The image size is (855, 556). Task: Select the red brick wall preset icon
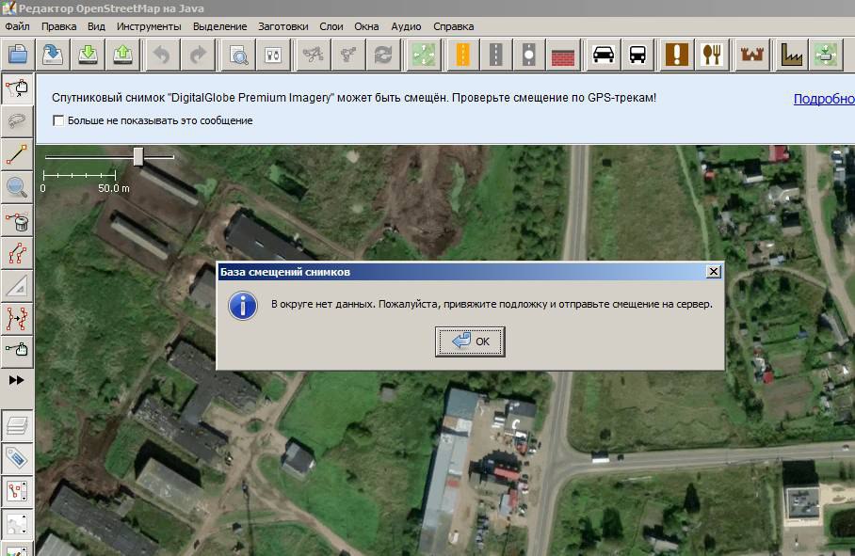tap(563, 55)
